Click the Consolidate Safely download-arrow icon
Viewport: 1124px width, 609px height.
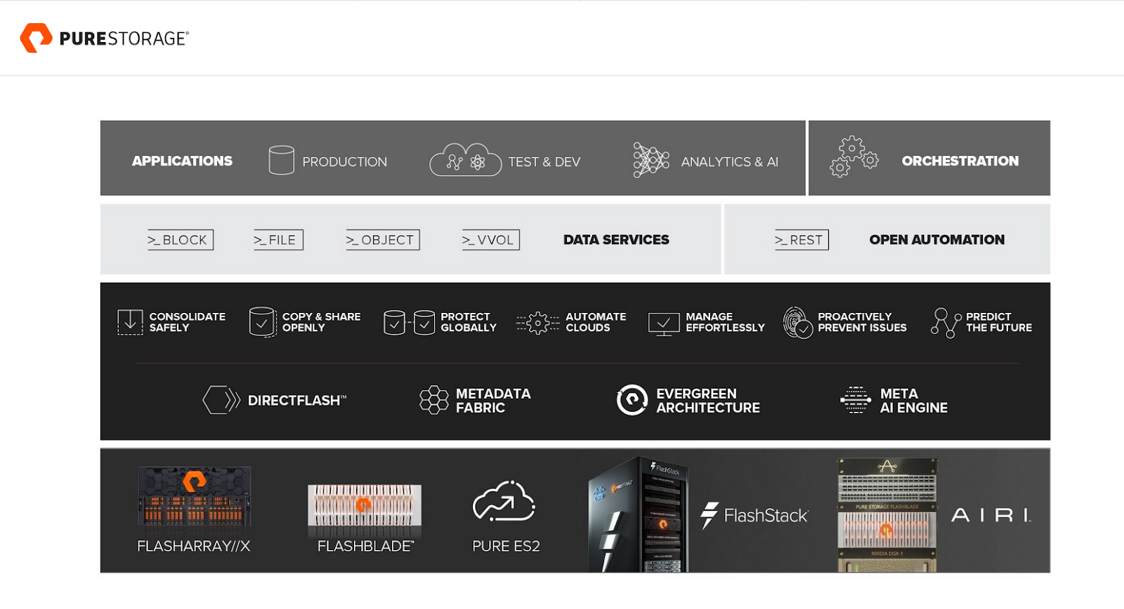pyautogui.click(x=130, y=322)
